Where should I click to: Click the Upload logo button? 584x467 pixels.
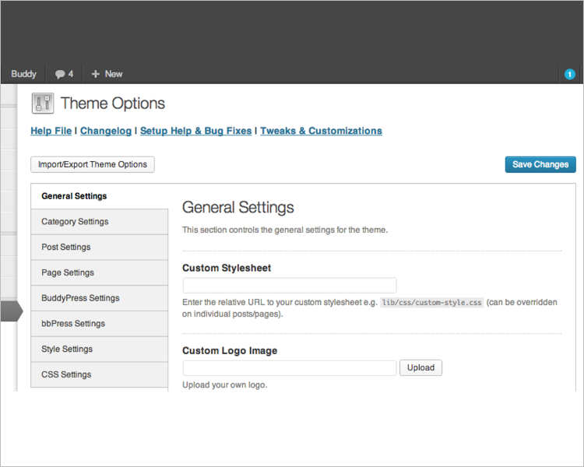tap(420, 368)
